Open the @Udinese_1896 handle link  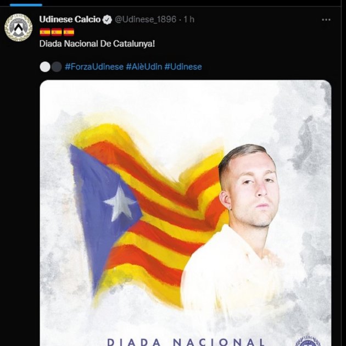[x=146, y=19]
